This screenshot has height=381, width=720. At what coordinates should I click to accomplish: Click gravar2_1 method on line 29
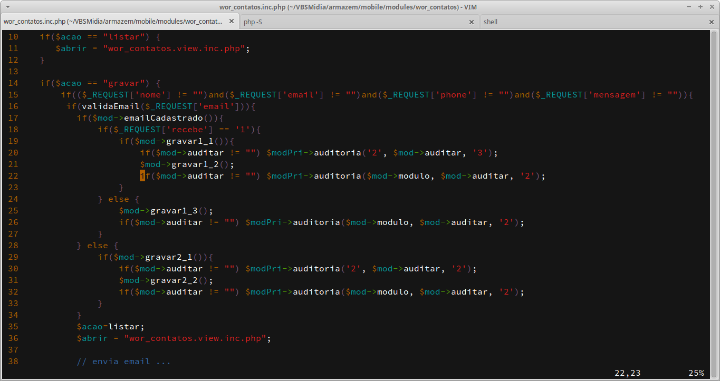coord(169,257)
